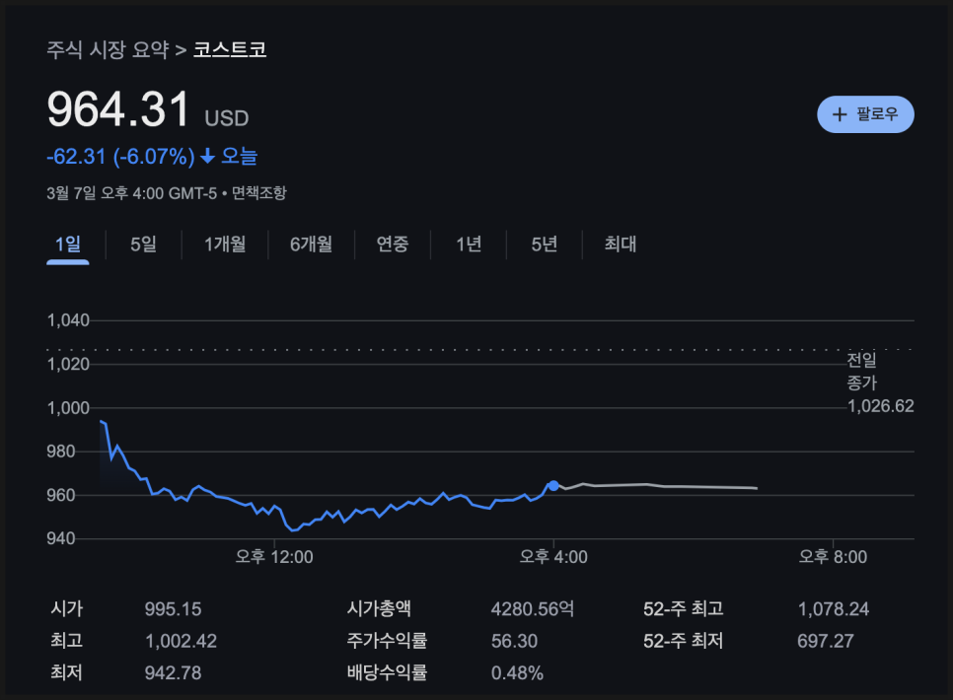Screen dimensions: 953x700
Task: Click the 시가총액 label
Action: click(x=379, y=609)
